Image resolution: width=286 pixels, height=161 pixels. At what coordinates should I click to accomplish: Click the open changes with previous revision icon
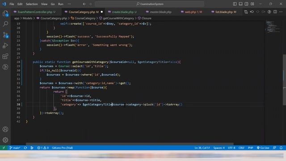[252, 12]
